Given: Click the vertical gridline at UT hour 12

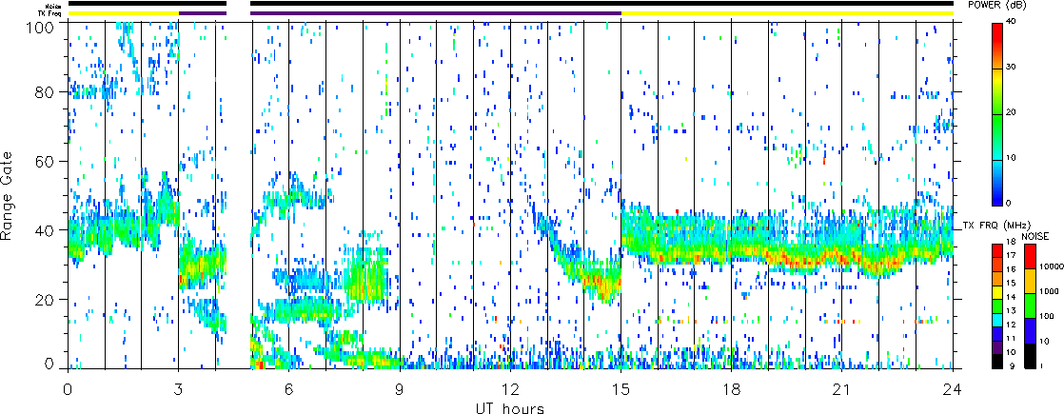Looking at the screenshot, I should tap(510, 195).
